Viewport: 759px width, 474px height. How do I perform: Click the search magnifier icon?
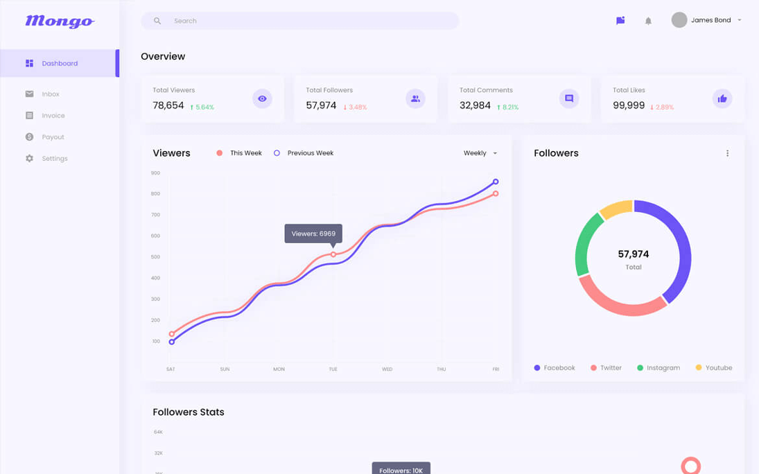(157, 21)
